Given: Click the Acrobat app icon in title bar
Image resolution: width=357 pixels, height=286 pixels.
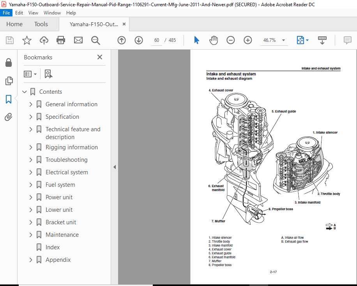Looking at the screenshot, I should (4, 4).
